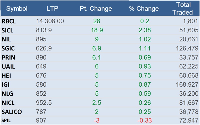Open the NICL stock symbol

tap(8, 103)
